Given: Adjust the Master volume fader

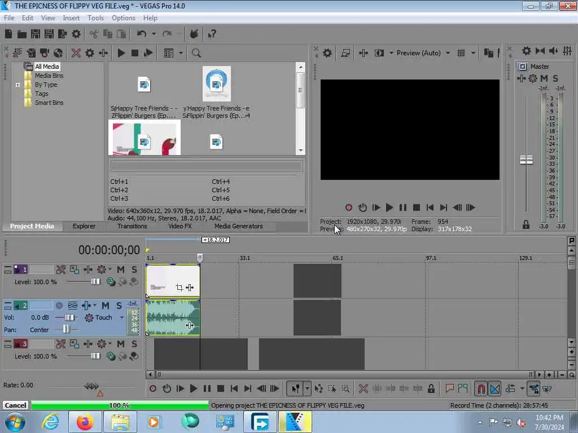Looking at the screenshot, I should click(x=526, y=160).
